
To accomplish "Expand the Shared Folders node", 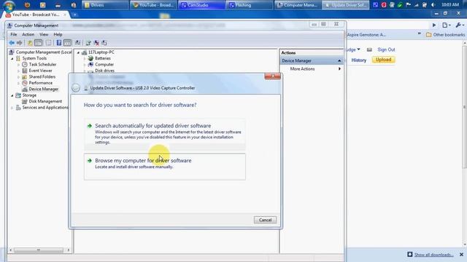I will click(x=18, y=77).
